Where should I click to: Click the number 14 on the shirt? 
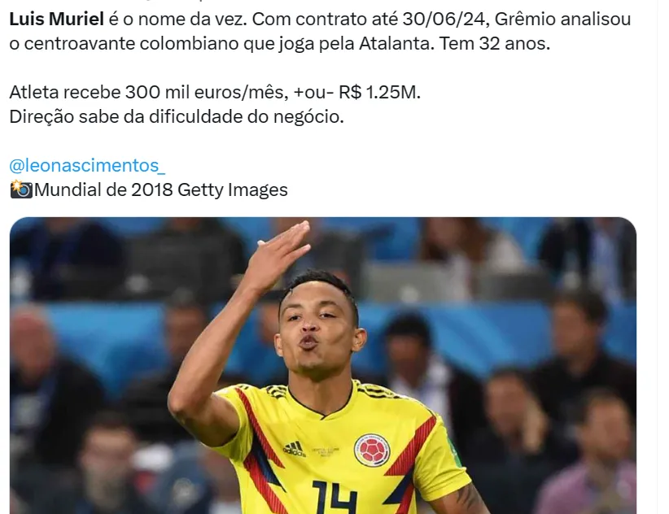(x=334, y=498)
